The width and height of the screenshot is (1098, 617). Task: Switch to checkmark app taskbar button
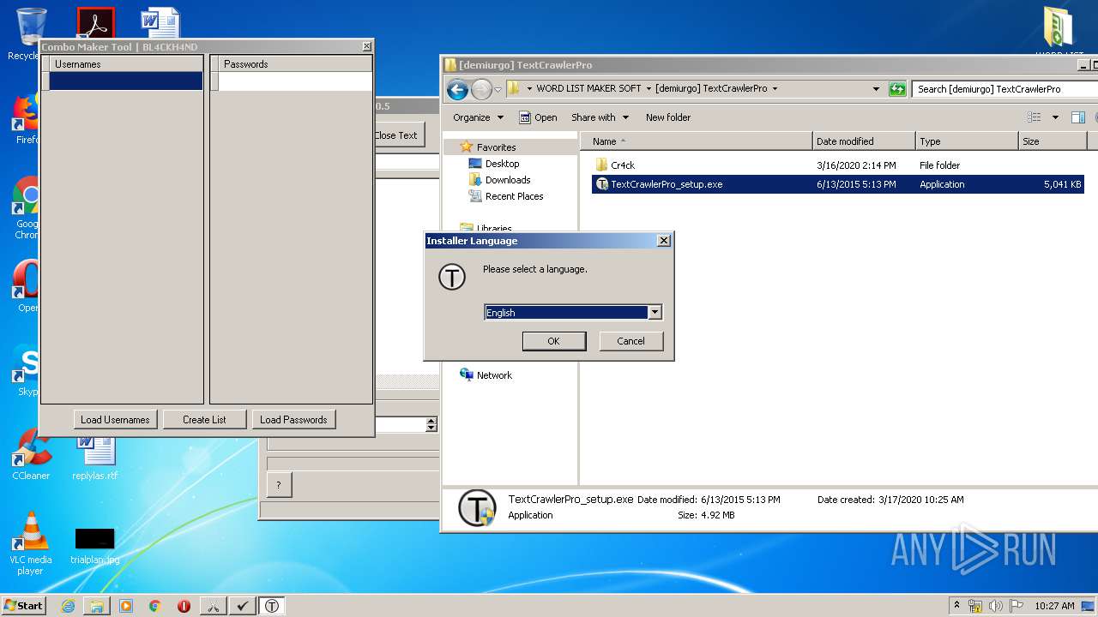point(243,606)
